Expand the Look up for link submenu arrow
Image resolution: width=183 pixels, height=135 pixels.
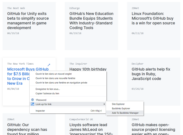[x=104, y=104]
